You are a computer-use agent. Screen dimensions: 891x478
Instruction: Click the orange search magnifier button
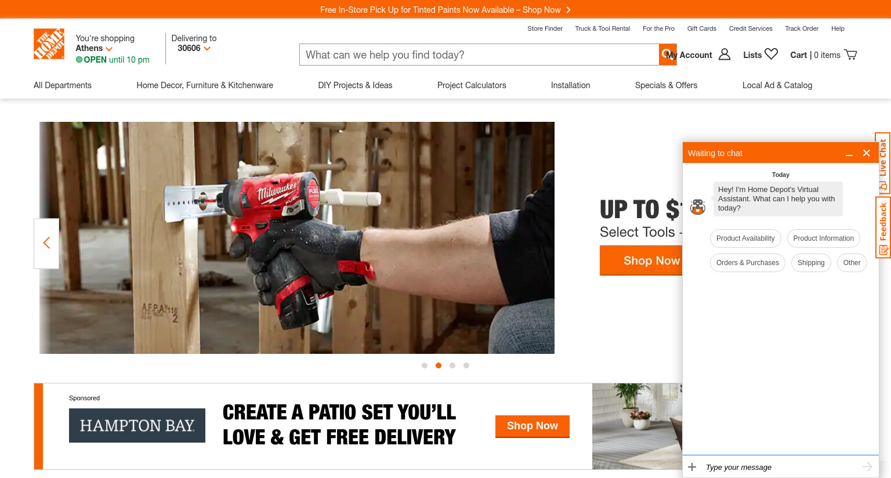point(668,55)
